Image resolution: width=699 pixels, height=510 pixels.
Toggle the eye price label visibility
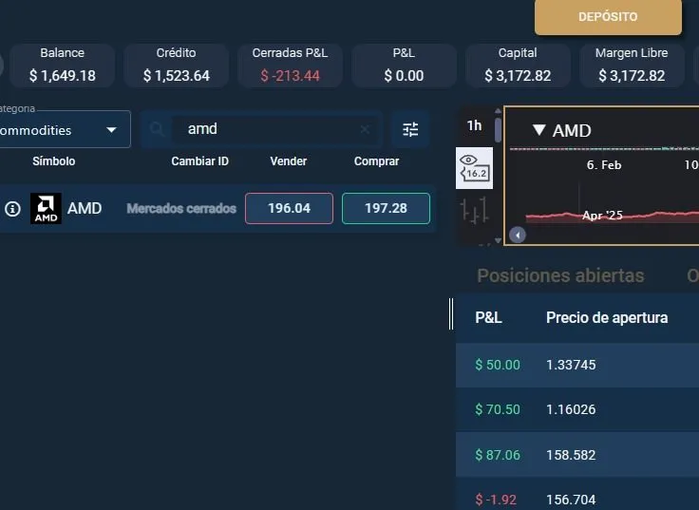pyautogui.click(x=474, y=167)
